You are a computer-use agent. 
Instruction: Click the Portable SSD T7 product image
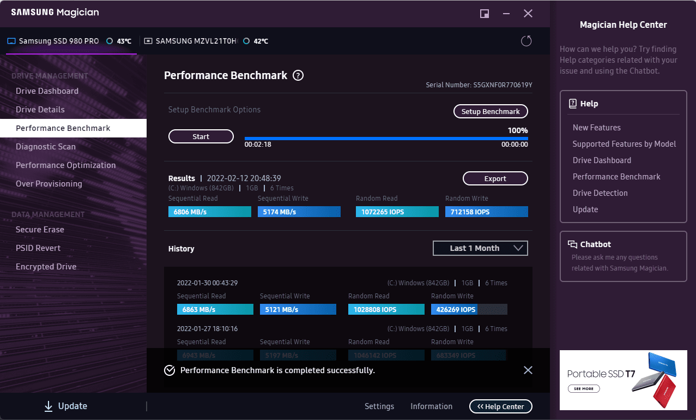tap(653, 380)
